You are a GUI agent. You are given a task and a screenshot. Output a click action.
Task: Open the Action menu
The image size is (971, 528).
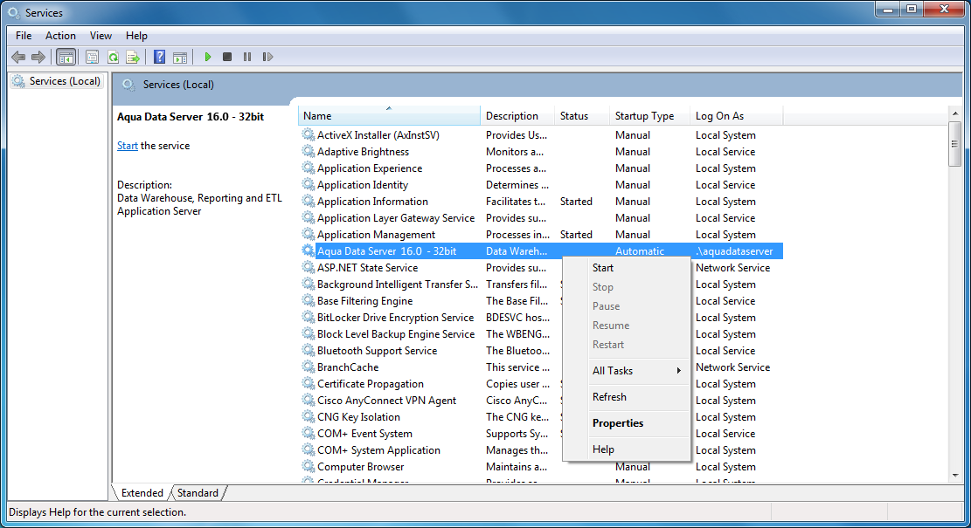60,36
